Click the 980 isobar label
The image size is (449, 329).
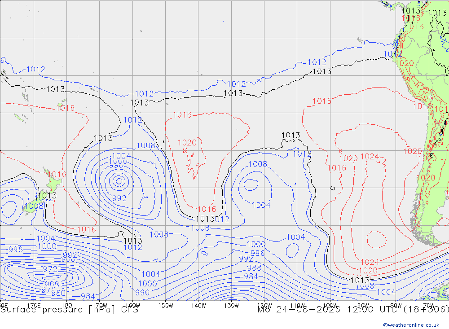58,293
